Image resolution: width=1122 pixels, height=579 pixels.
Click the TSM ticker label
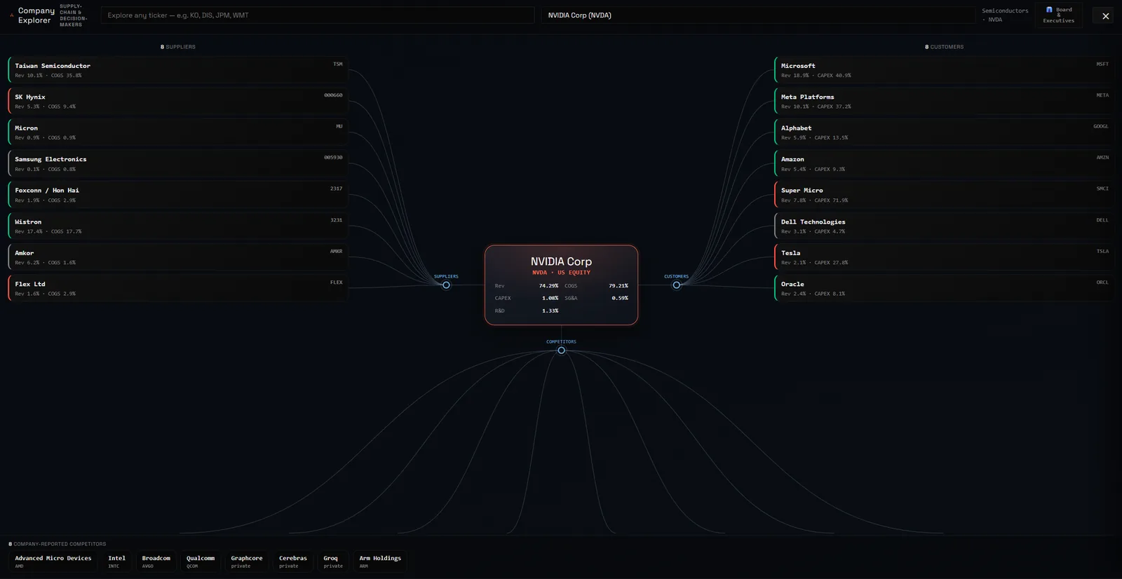pos(338,64)
